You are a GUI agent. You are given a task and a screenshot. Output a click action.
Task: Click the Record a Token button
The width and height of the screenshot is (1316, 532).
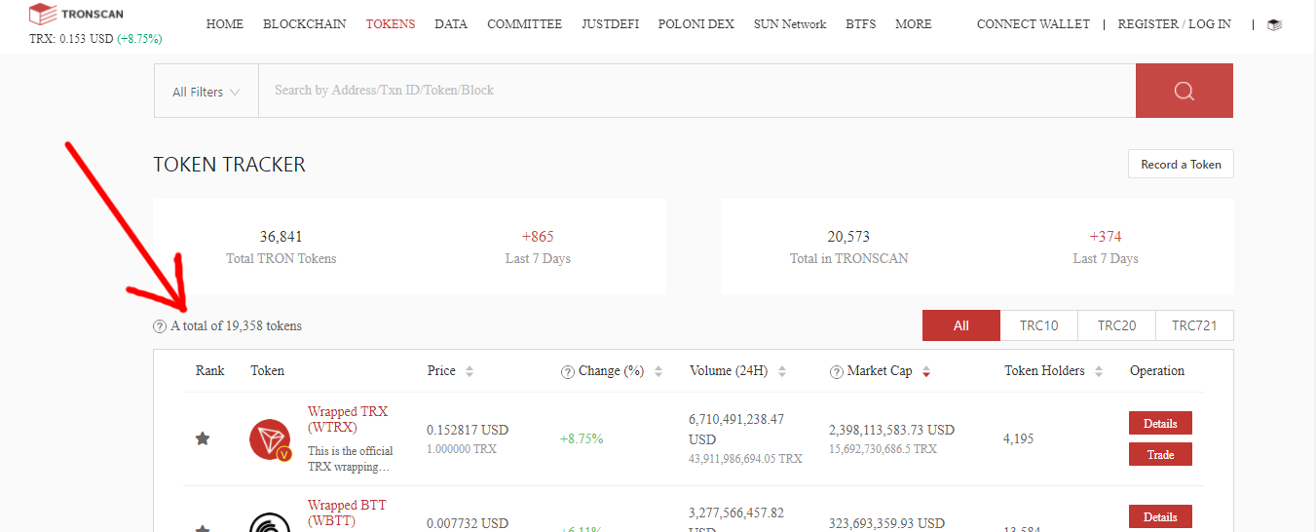pos(1181,165)
